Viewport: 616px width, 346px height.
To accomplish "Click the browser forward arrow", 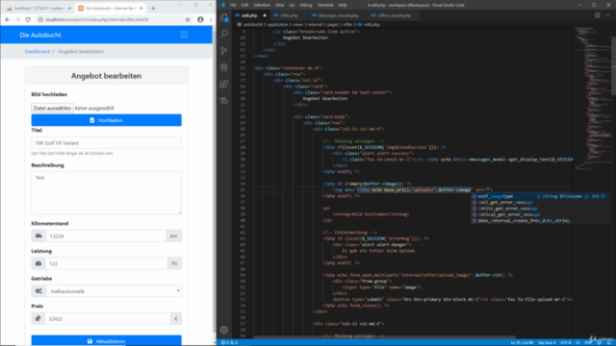I will tap(17, 19).
